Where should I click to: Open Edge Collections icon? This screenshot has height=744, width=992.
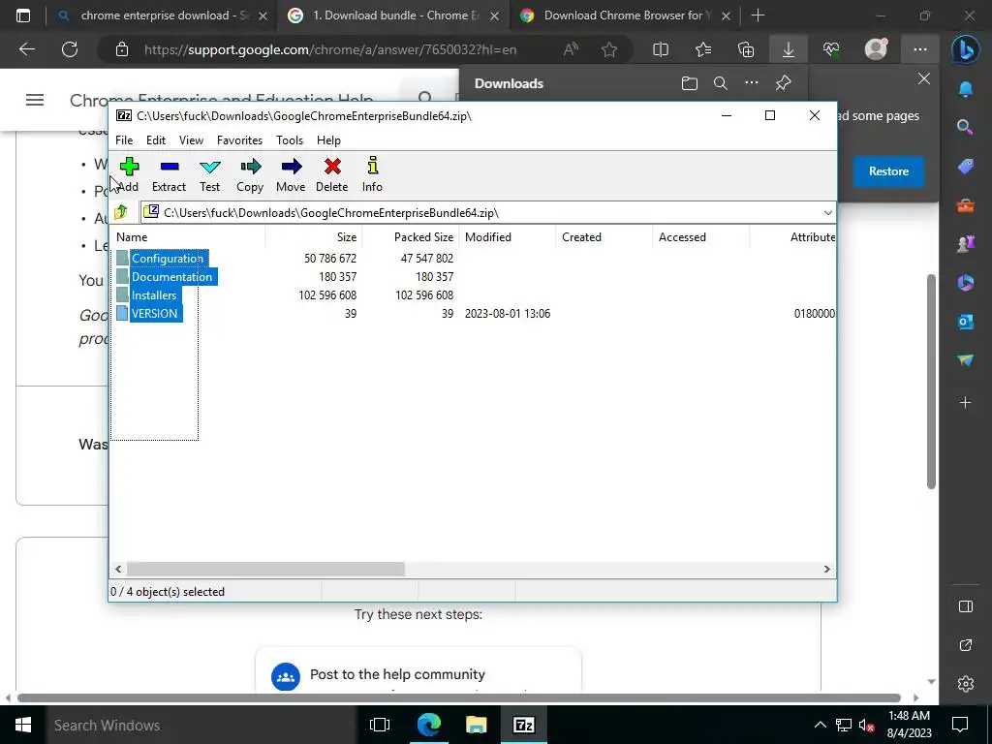click(746, 49)
